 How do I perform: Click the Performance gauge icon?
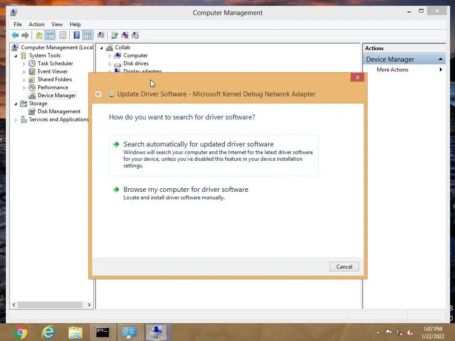32,87
